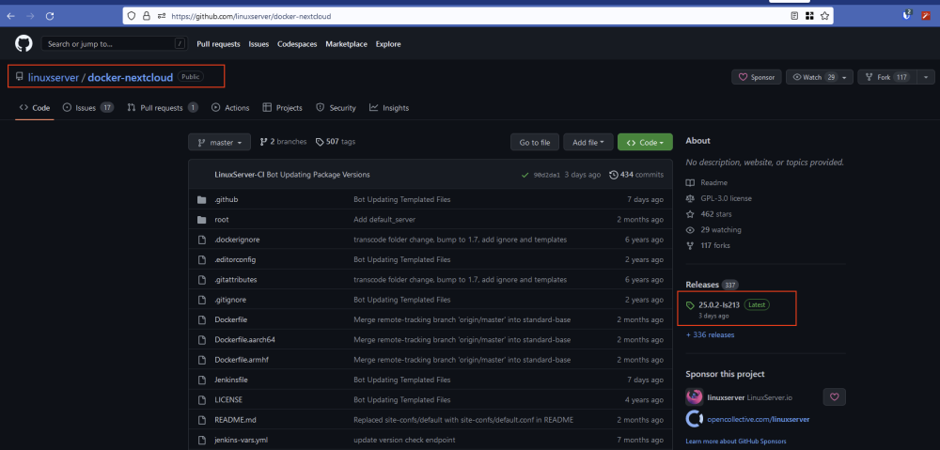Click the opencollective logo icon
The height and width of the screenshot is (450, 940).
coord(695,419)
